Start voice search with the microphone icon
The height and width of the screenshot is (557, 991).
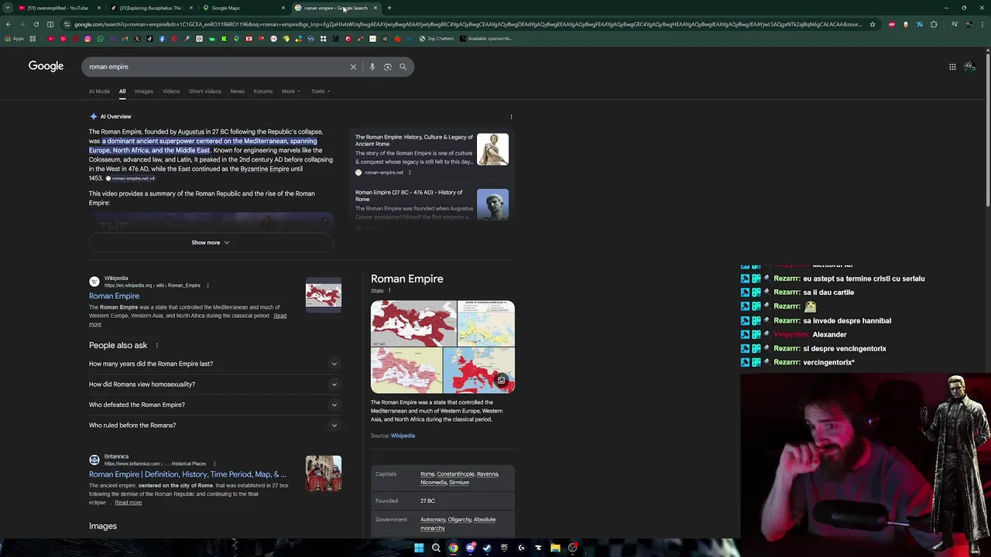[372, 67]
